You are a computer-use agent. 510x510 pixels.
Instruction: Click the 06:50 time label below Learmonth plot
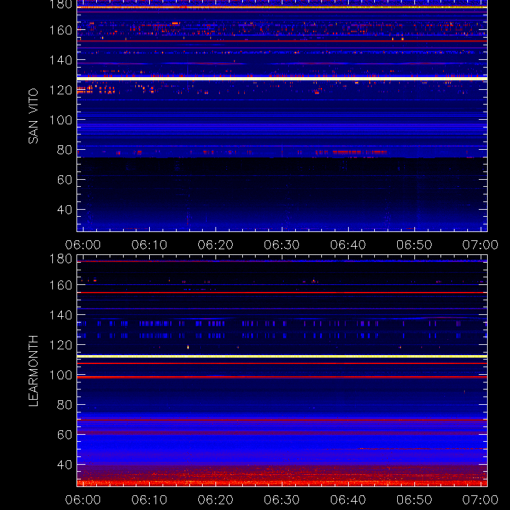pos(414,500)
